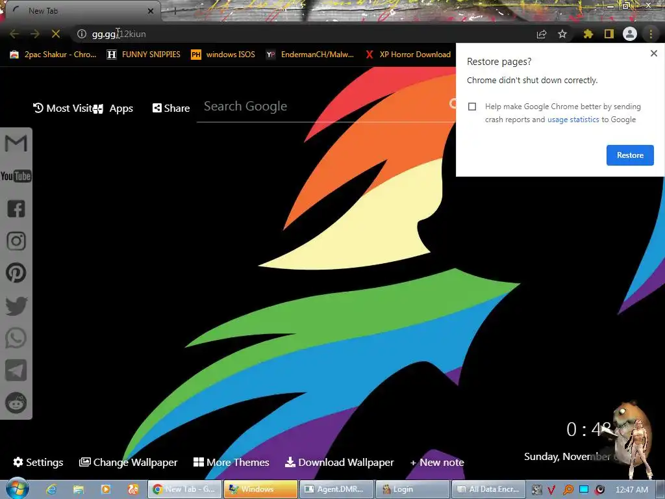The width and height of the screenshot is (665, 499).
Task: Stop loading the page
Action: 56,34
